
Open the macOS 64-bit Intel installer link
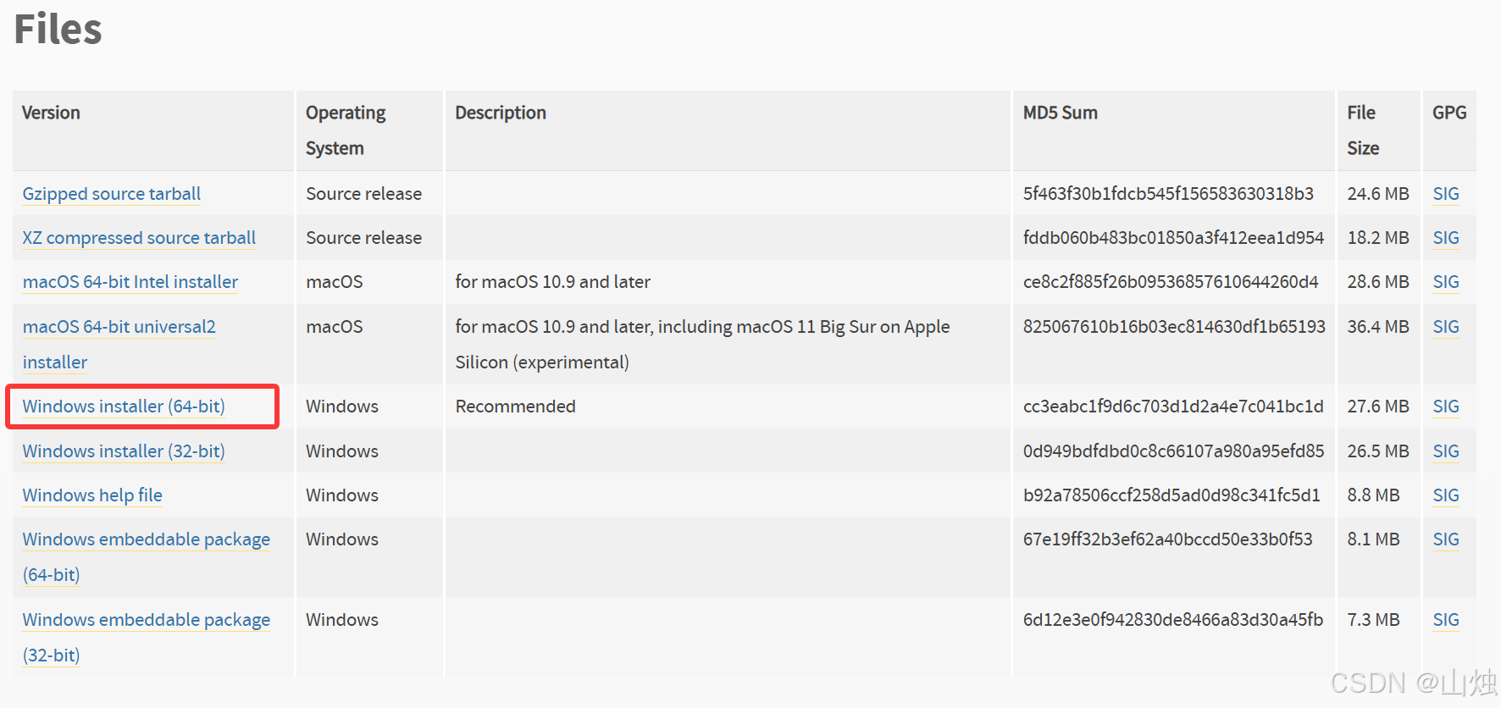click(130, 282)
